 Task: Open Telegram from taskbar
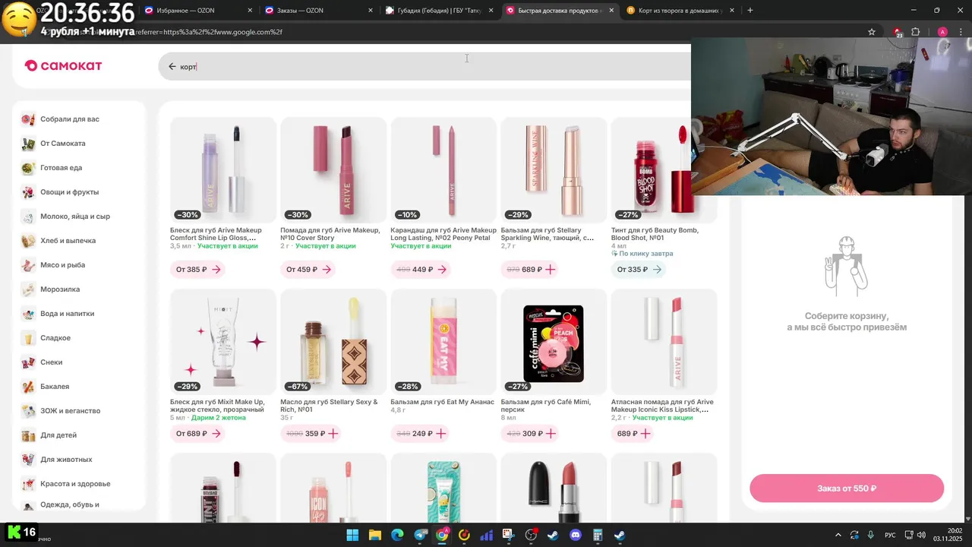pos(420,535)
